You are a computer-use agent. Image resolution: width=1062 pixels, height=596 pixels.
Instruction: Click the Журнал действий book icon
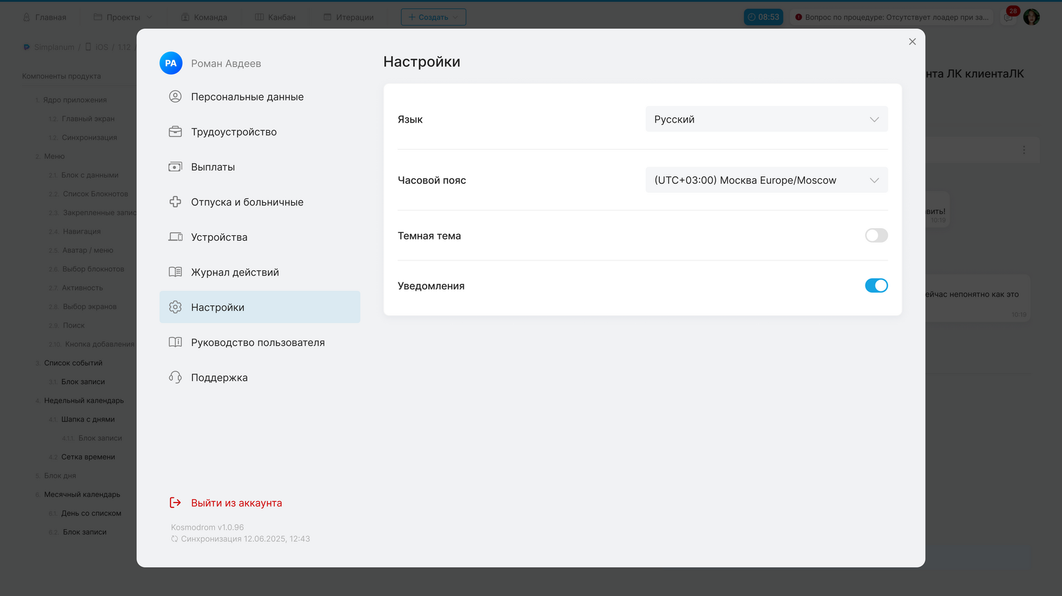tap(175, 272)
